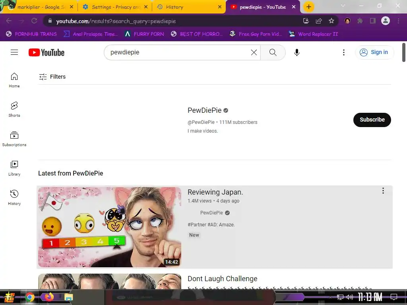Open the tab search dropdown arrow
407x305 pixels.
click(x=343, y=6)
